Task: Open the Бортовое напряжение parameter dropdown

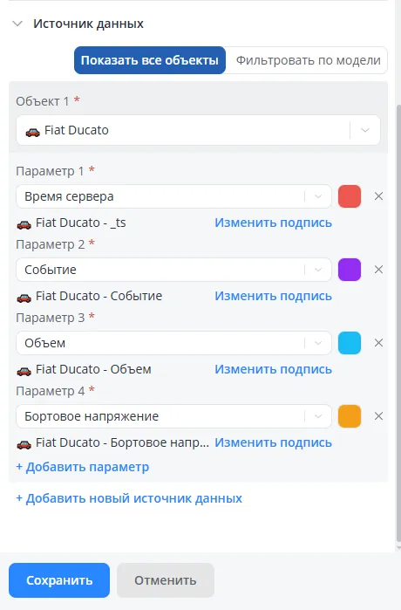Action: pyautogui.click(x=173, y=416)
